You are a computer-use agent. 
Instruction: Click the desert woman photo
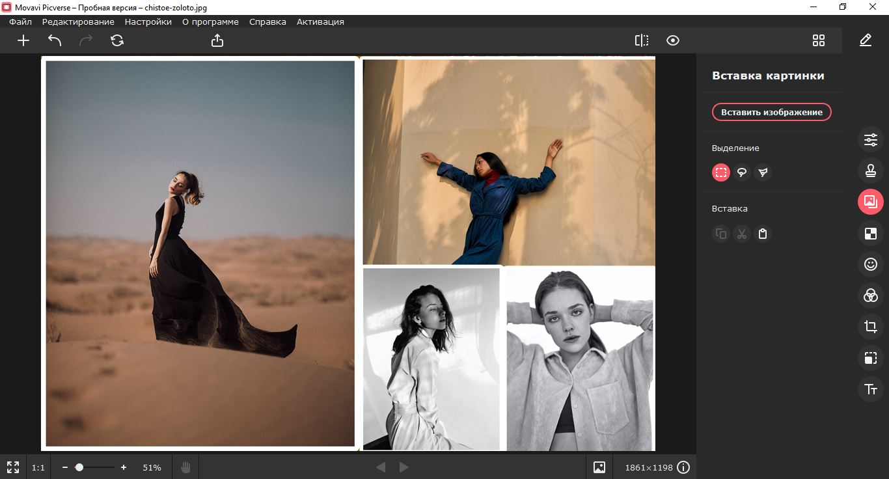tap(200, 253)
